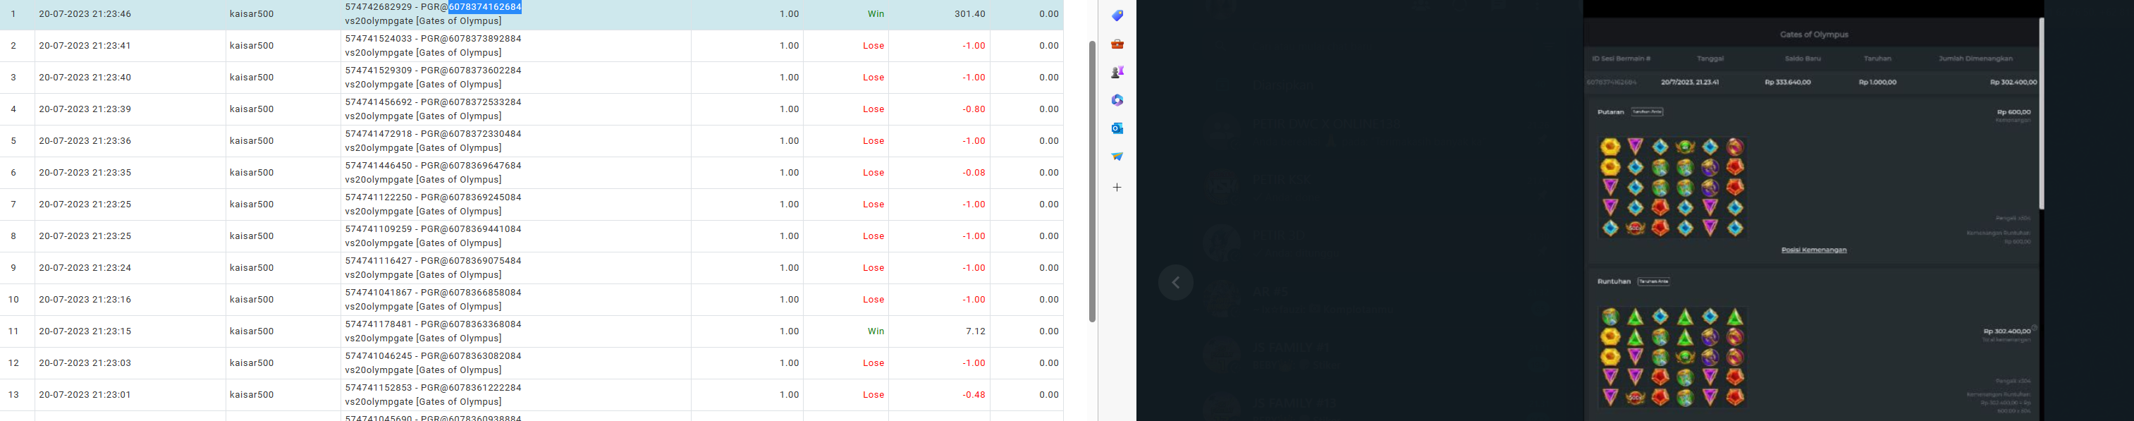
Task: Click the Putaran symbol grid image
Action: [1672, 188]
